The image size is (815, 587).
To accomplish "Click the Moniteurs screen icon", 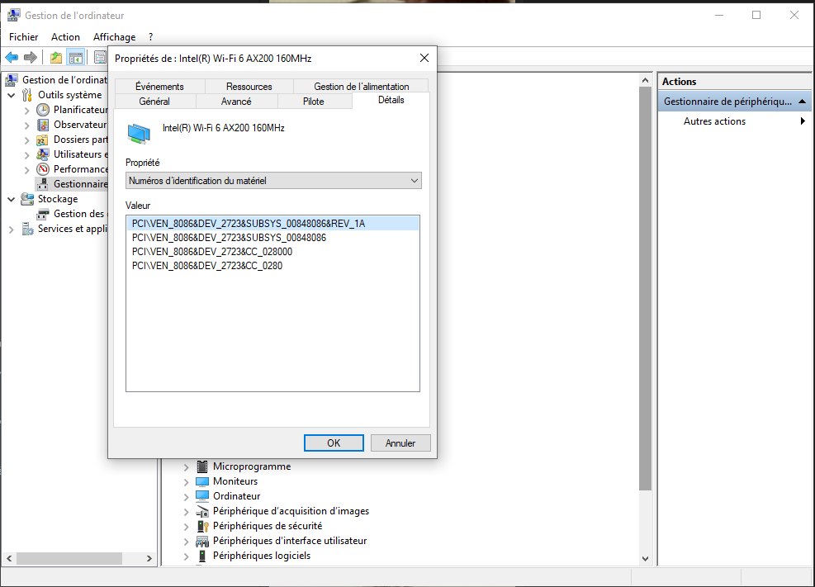I will click(202, 481).
